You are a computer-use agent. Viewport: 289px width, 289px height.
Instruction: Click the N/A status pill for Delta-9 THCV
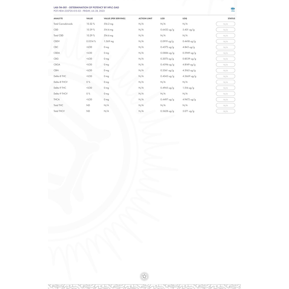pyautogui.click(x=225, y=94)
